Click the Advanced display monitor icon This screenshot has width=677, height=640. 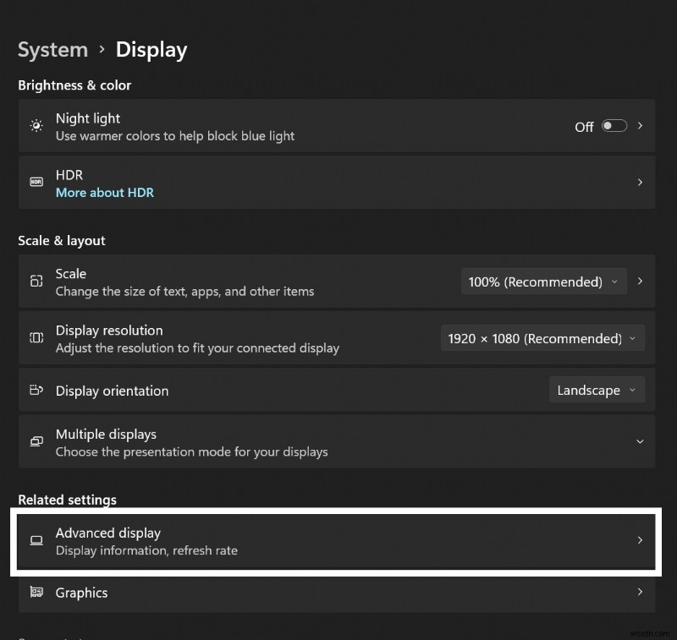point(36,540)
